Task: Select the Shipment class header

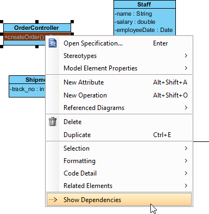Action: tap(27, 80)
